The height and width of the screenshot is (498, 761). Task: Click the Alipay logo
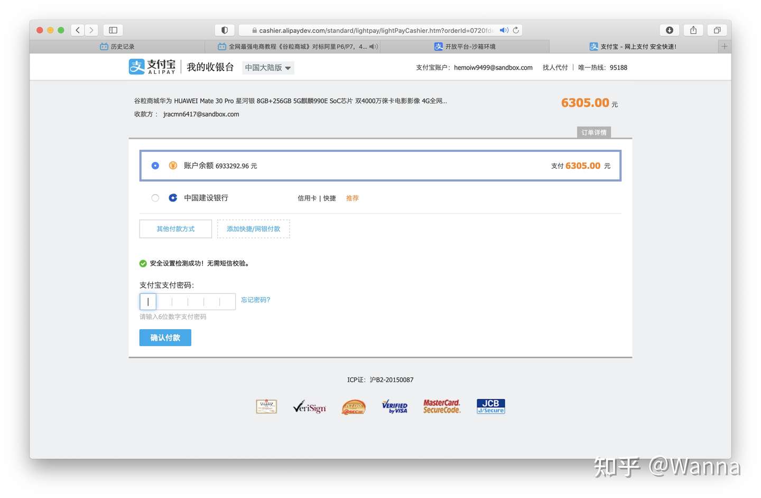pyautogui.click(x=153, y=66)
